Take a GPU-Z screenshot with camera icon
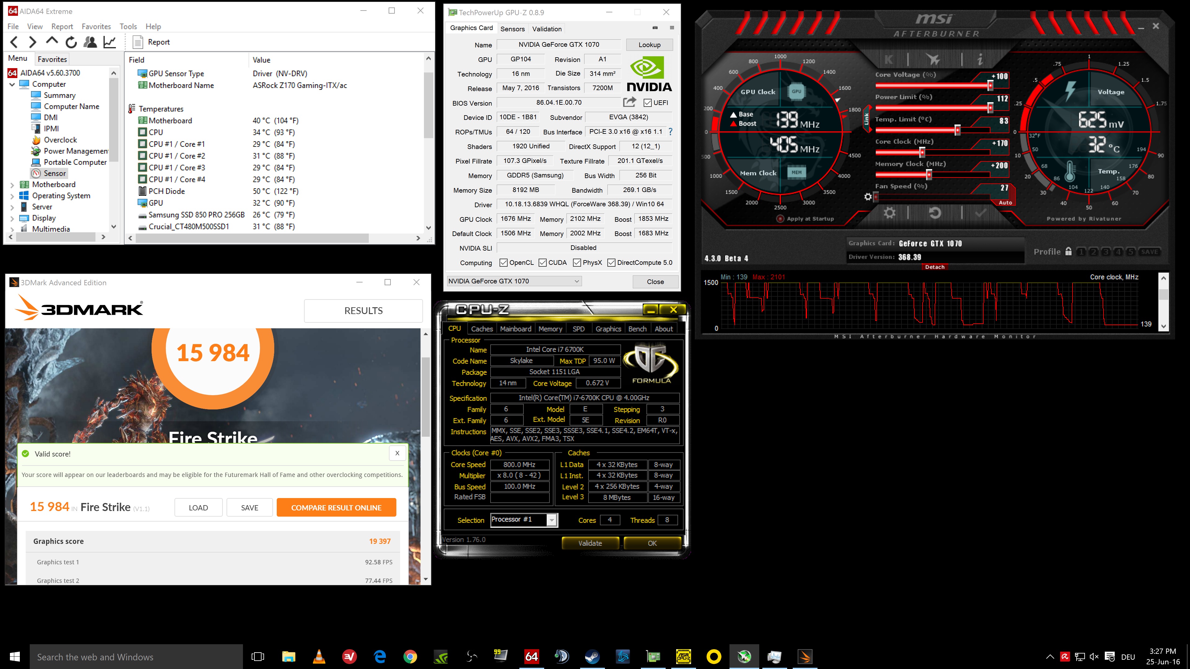The width and height of the screenshot is (1190, 669). coord(655,28)
